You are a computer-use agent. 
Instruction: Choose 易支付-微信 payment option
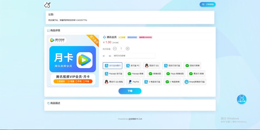(x=196, y=74)
